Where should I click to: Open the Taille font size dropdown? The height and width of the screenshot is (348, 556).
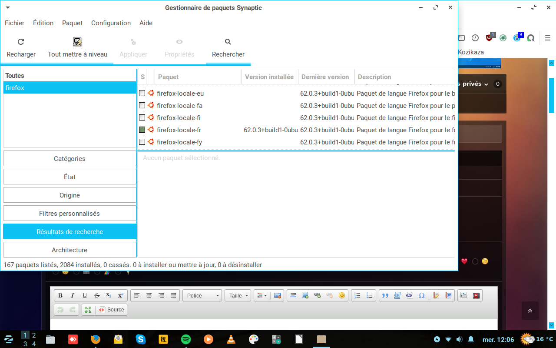tap(238, 296)
